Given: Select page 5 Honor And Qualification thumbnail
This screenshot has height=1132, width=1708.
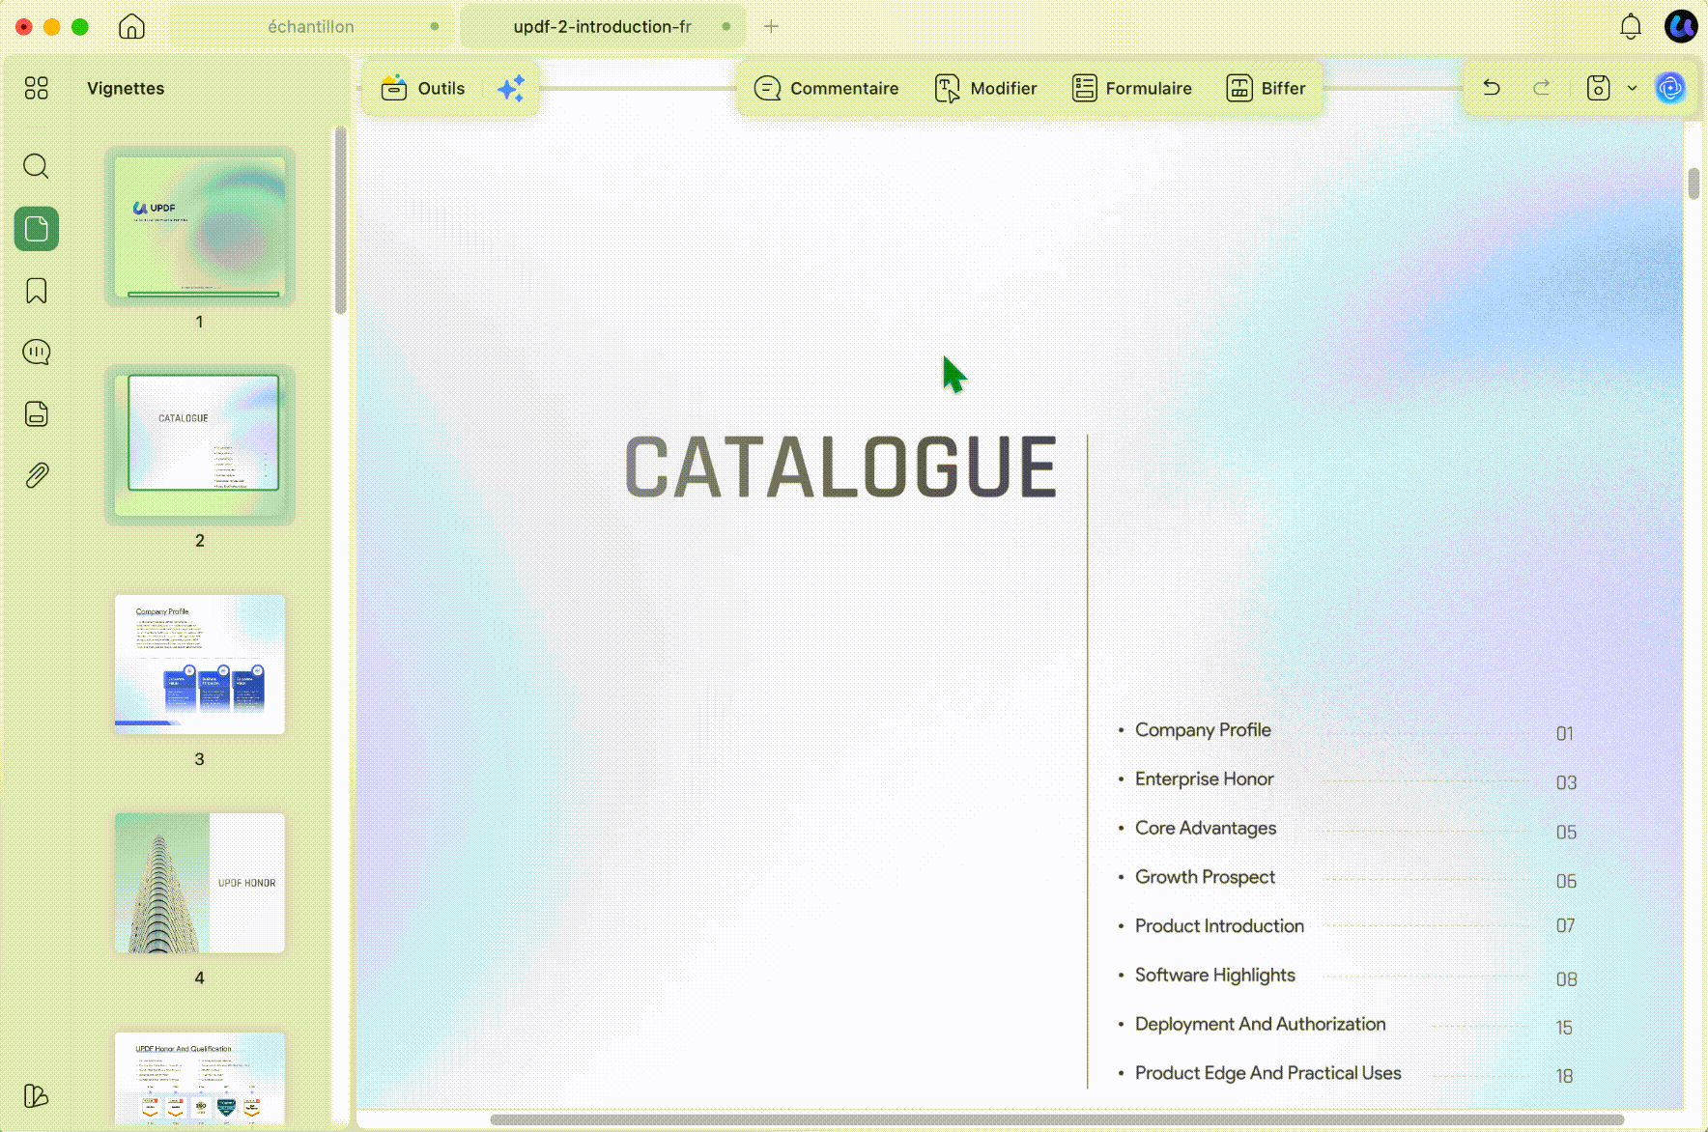Looking at the screenshot, I should pyautogui.click(x=200, y=1078).
